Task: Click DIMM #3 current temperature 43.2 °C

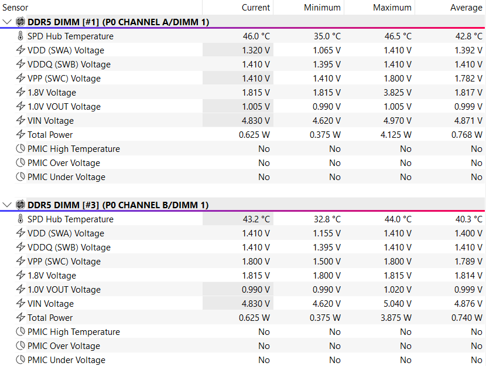Action: [256, 219]
